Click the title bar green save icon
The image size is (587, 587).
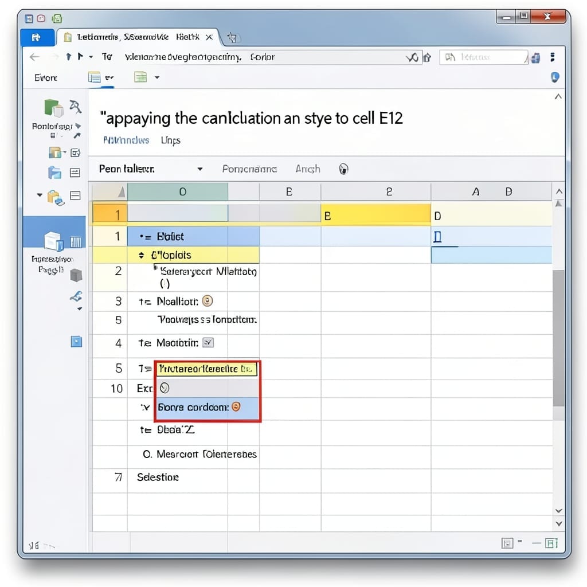tap(57, 18)
